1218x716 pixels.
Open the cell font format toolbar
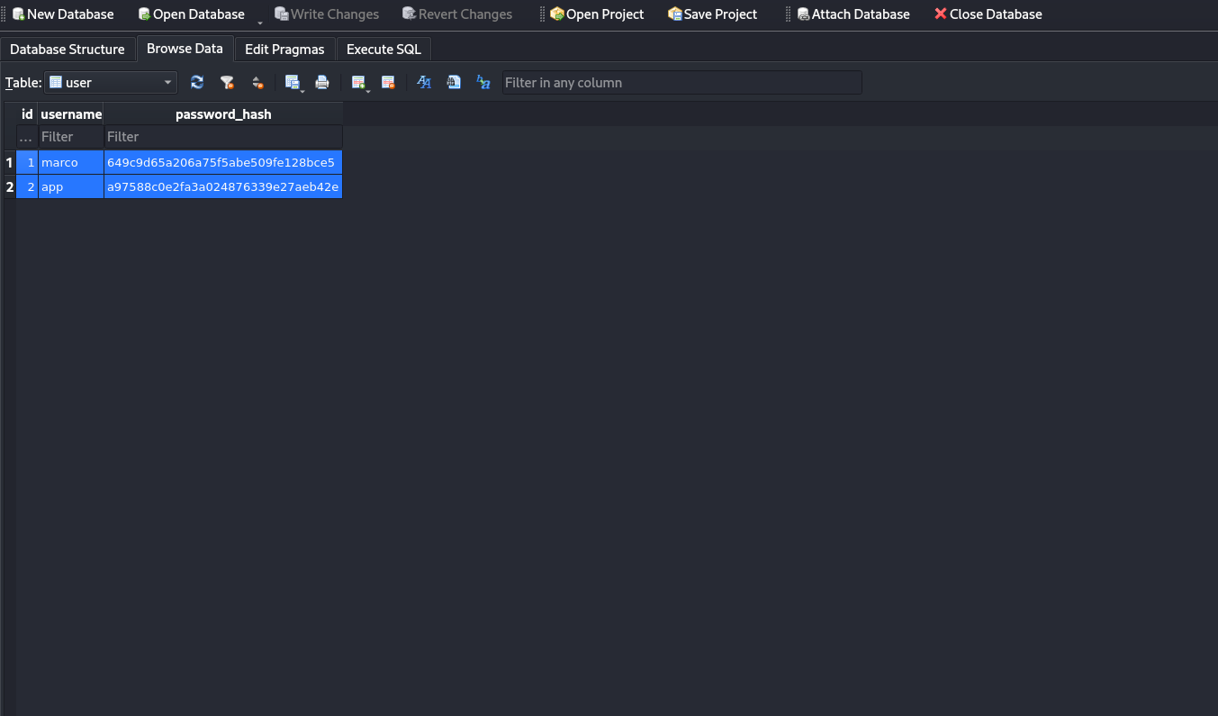point(424,83)
